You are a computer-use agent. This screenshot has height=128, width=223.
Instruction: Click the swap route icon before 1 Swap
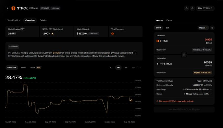coord(185,94)
